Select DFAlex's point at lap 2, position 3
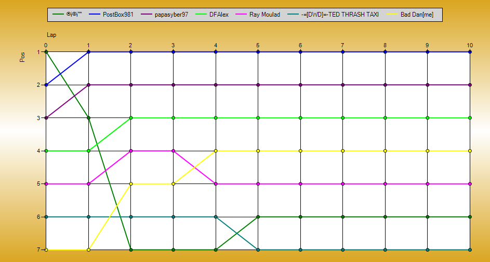The height and width of the screenshot is (262, 490). (x=131, y=118)
